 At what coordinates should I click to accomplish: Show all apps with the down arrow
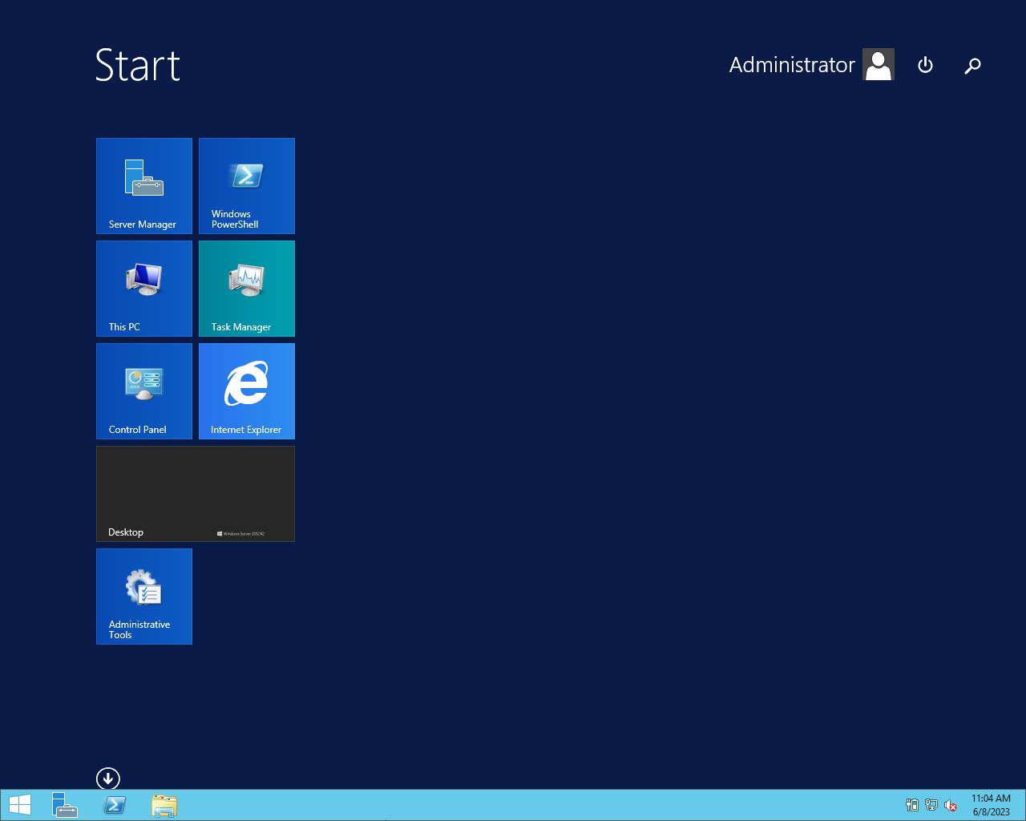[108, 779]
